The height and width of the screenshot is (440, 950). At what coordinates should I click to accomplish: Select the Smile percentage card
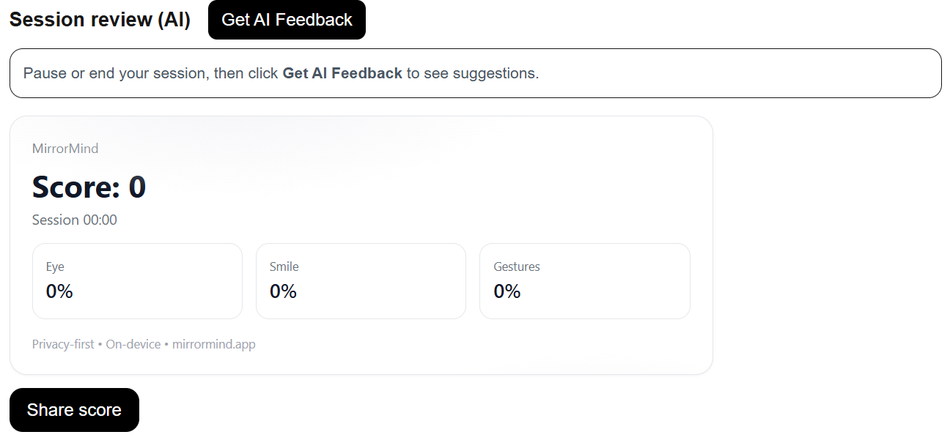[x=361, y=281]
